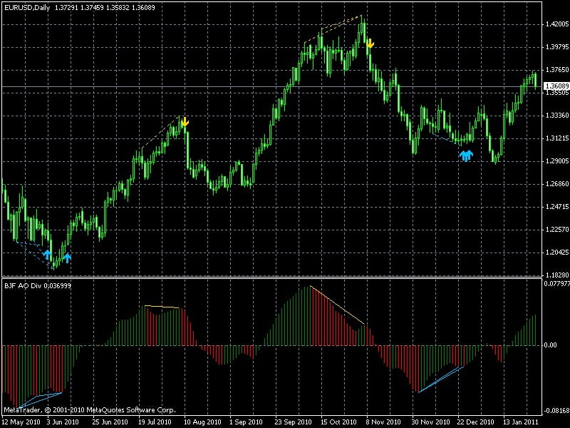Viewport: 570px width, 428px height.
Task: Click the EURUSD,Daily chart title text
Action: click(26, 6)
